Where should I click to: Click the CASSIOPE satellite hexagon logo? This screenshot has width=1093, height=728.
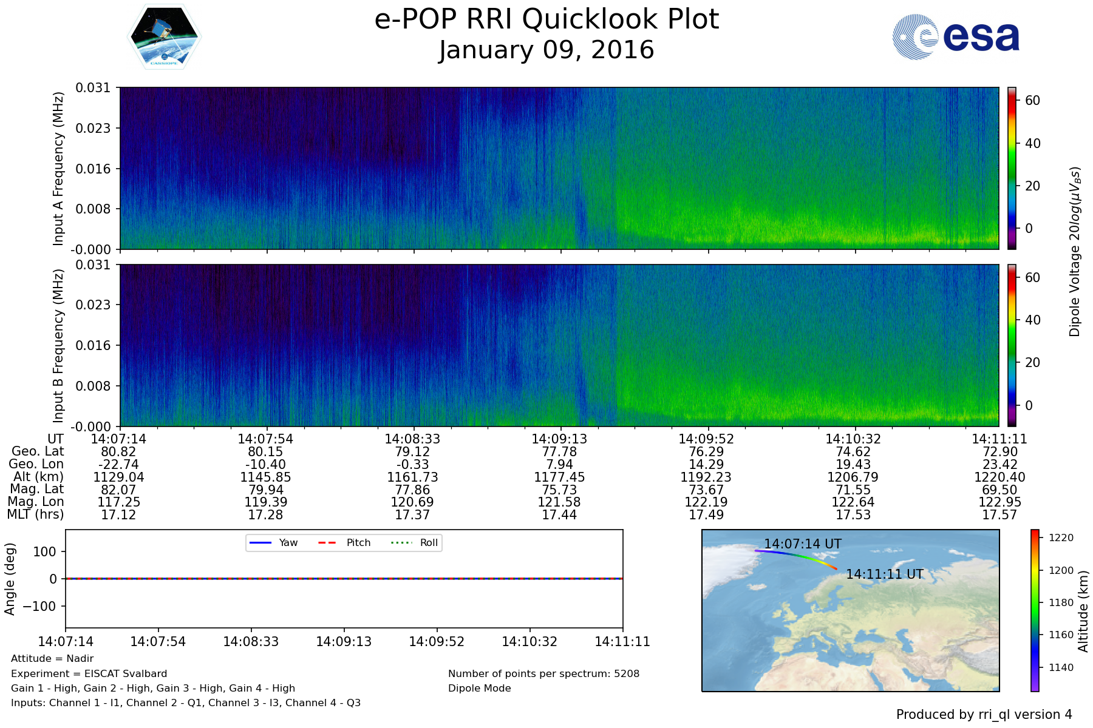coord(164,36)
